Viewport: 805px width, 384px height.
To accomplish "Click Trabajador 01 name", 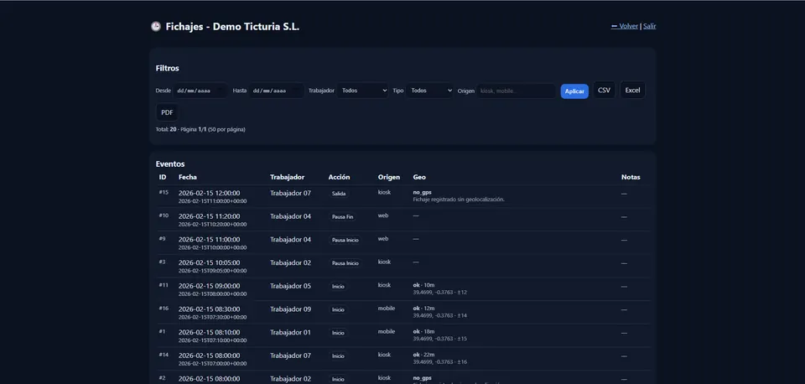I will 291,332.
